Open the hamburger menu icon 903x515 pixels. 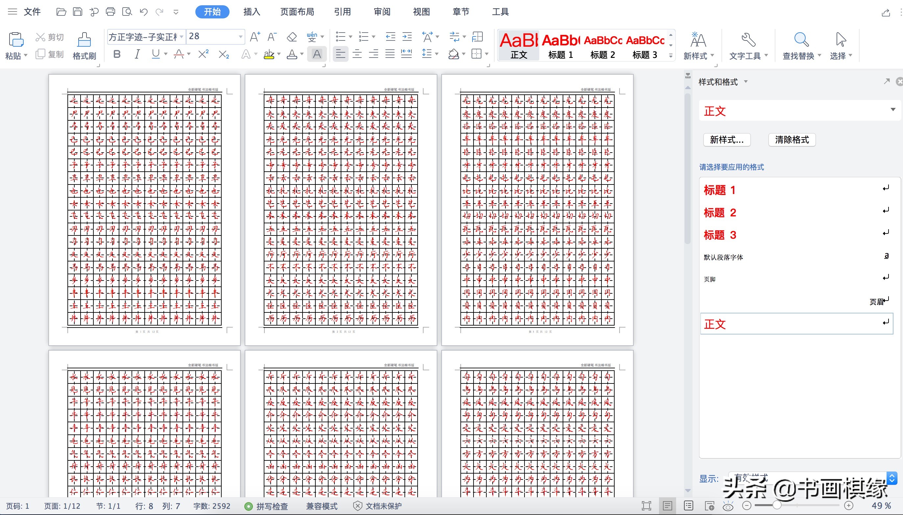[12, 12]
